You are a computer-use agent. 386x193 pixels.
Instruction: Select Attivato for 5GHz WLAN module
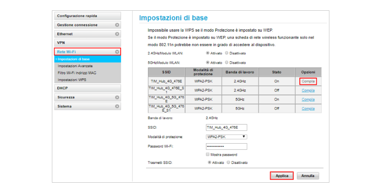point(208,63)
